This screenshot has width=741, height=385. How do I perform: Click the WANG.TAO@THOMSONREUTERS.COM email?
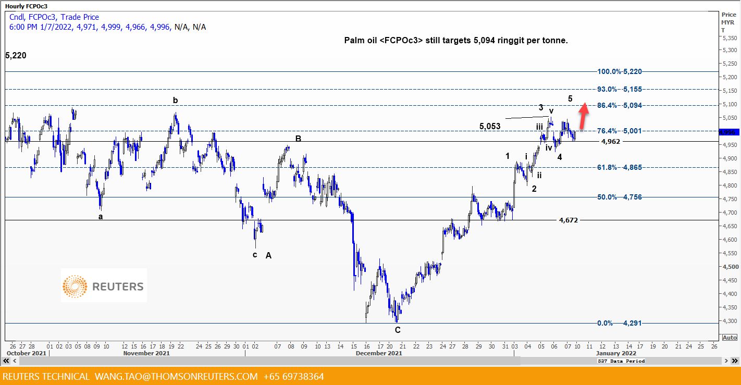pos(176,376)
